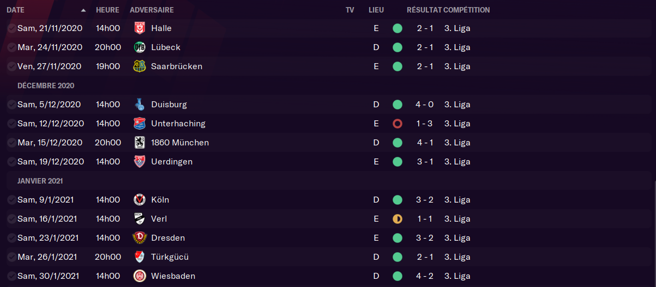Click the Unterhaching club badge
Viewport: 656px width, 287px height.
tap(140, 124)
